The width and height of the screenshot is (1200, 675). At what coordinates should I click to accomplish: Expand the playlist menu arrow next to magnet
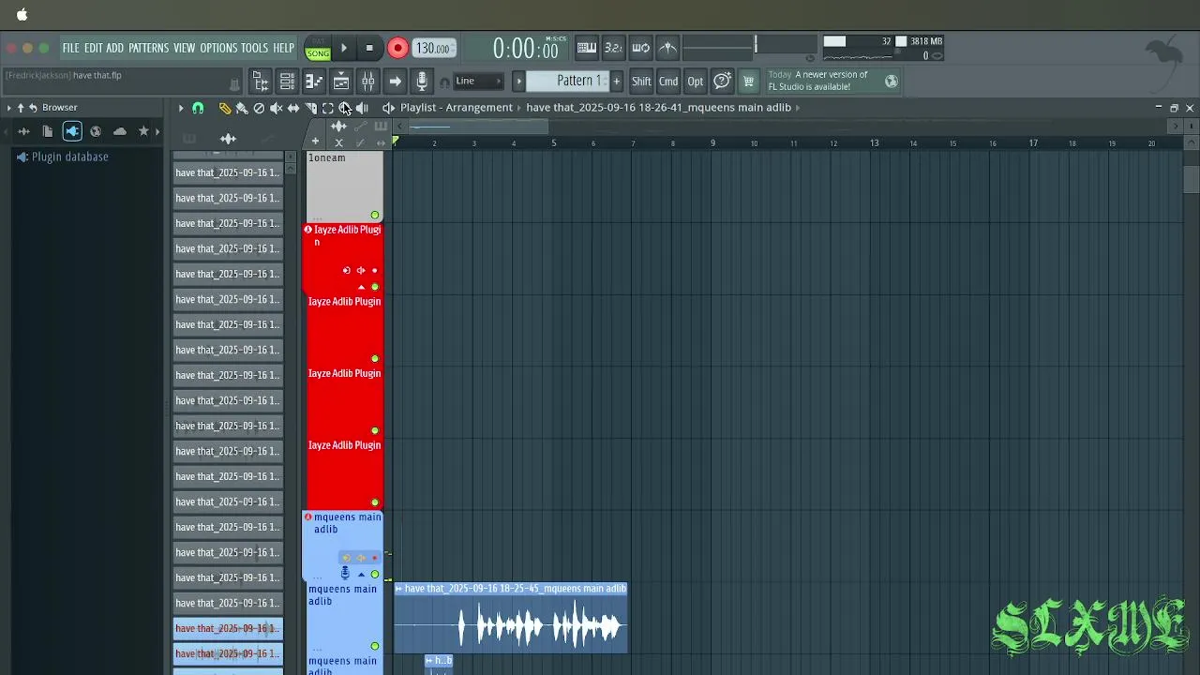click(x=181, y=108)
